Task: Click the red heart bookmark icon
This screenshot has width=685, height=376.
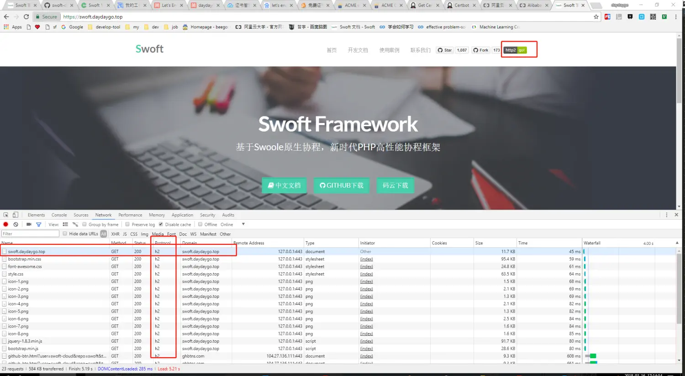Action: [37, 27]
